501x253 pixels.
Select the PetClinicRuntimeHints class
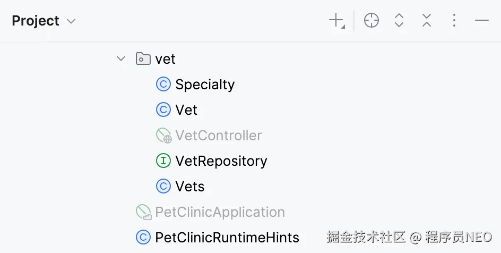[227, 238]
